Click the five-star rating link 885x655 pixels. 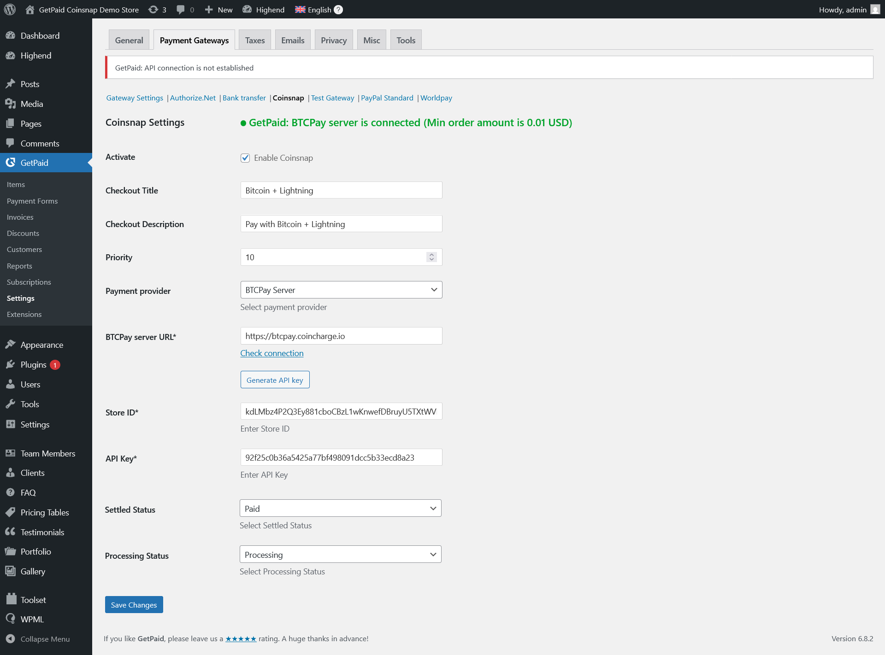point(241,638)
